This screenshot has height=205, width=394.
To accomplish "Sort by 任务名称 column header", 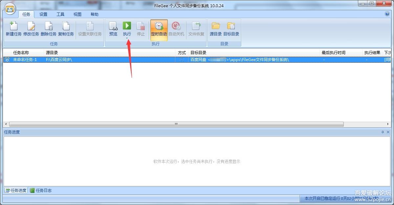I will (28, 53).
